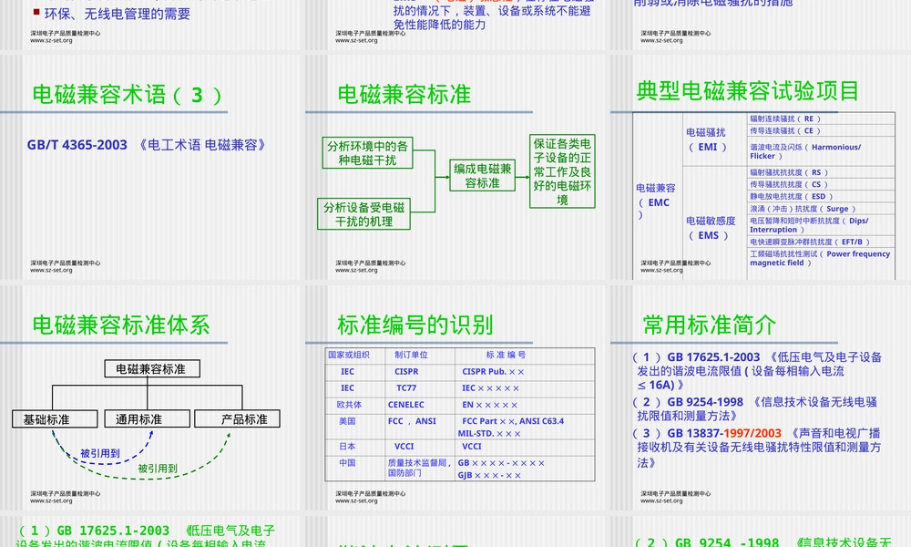
Task: Click the 静电放电抗扰度（ESD）row
Action: coord(821,197)
